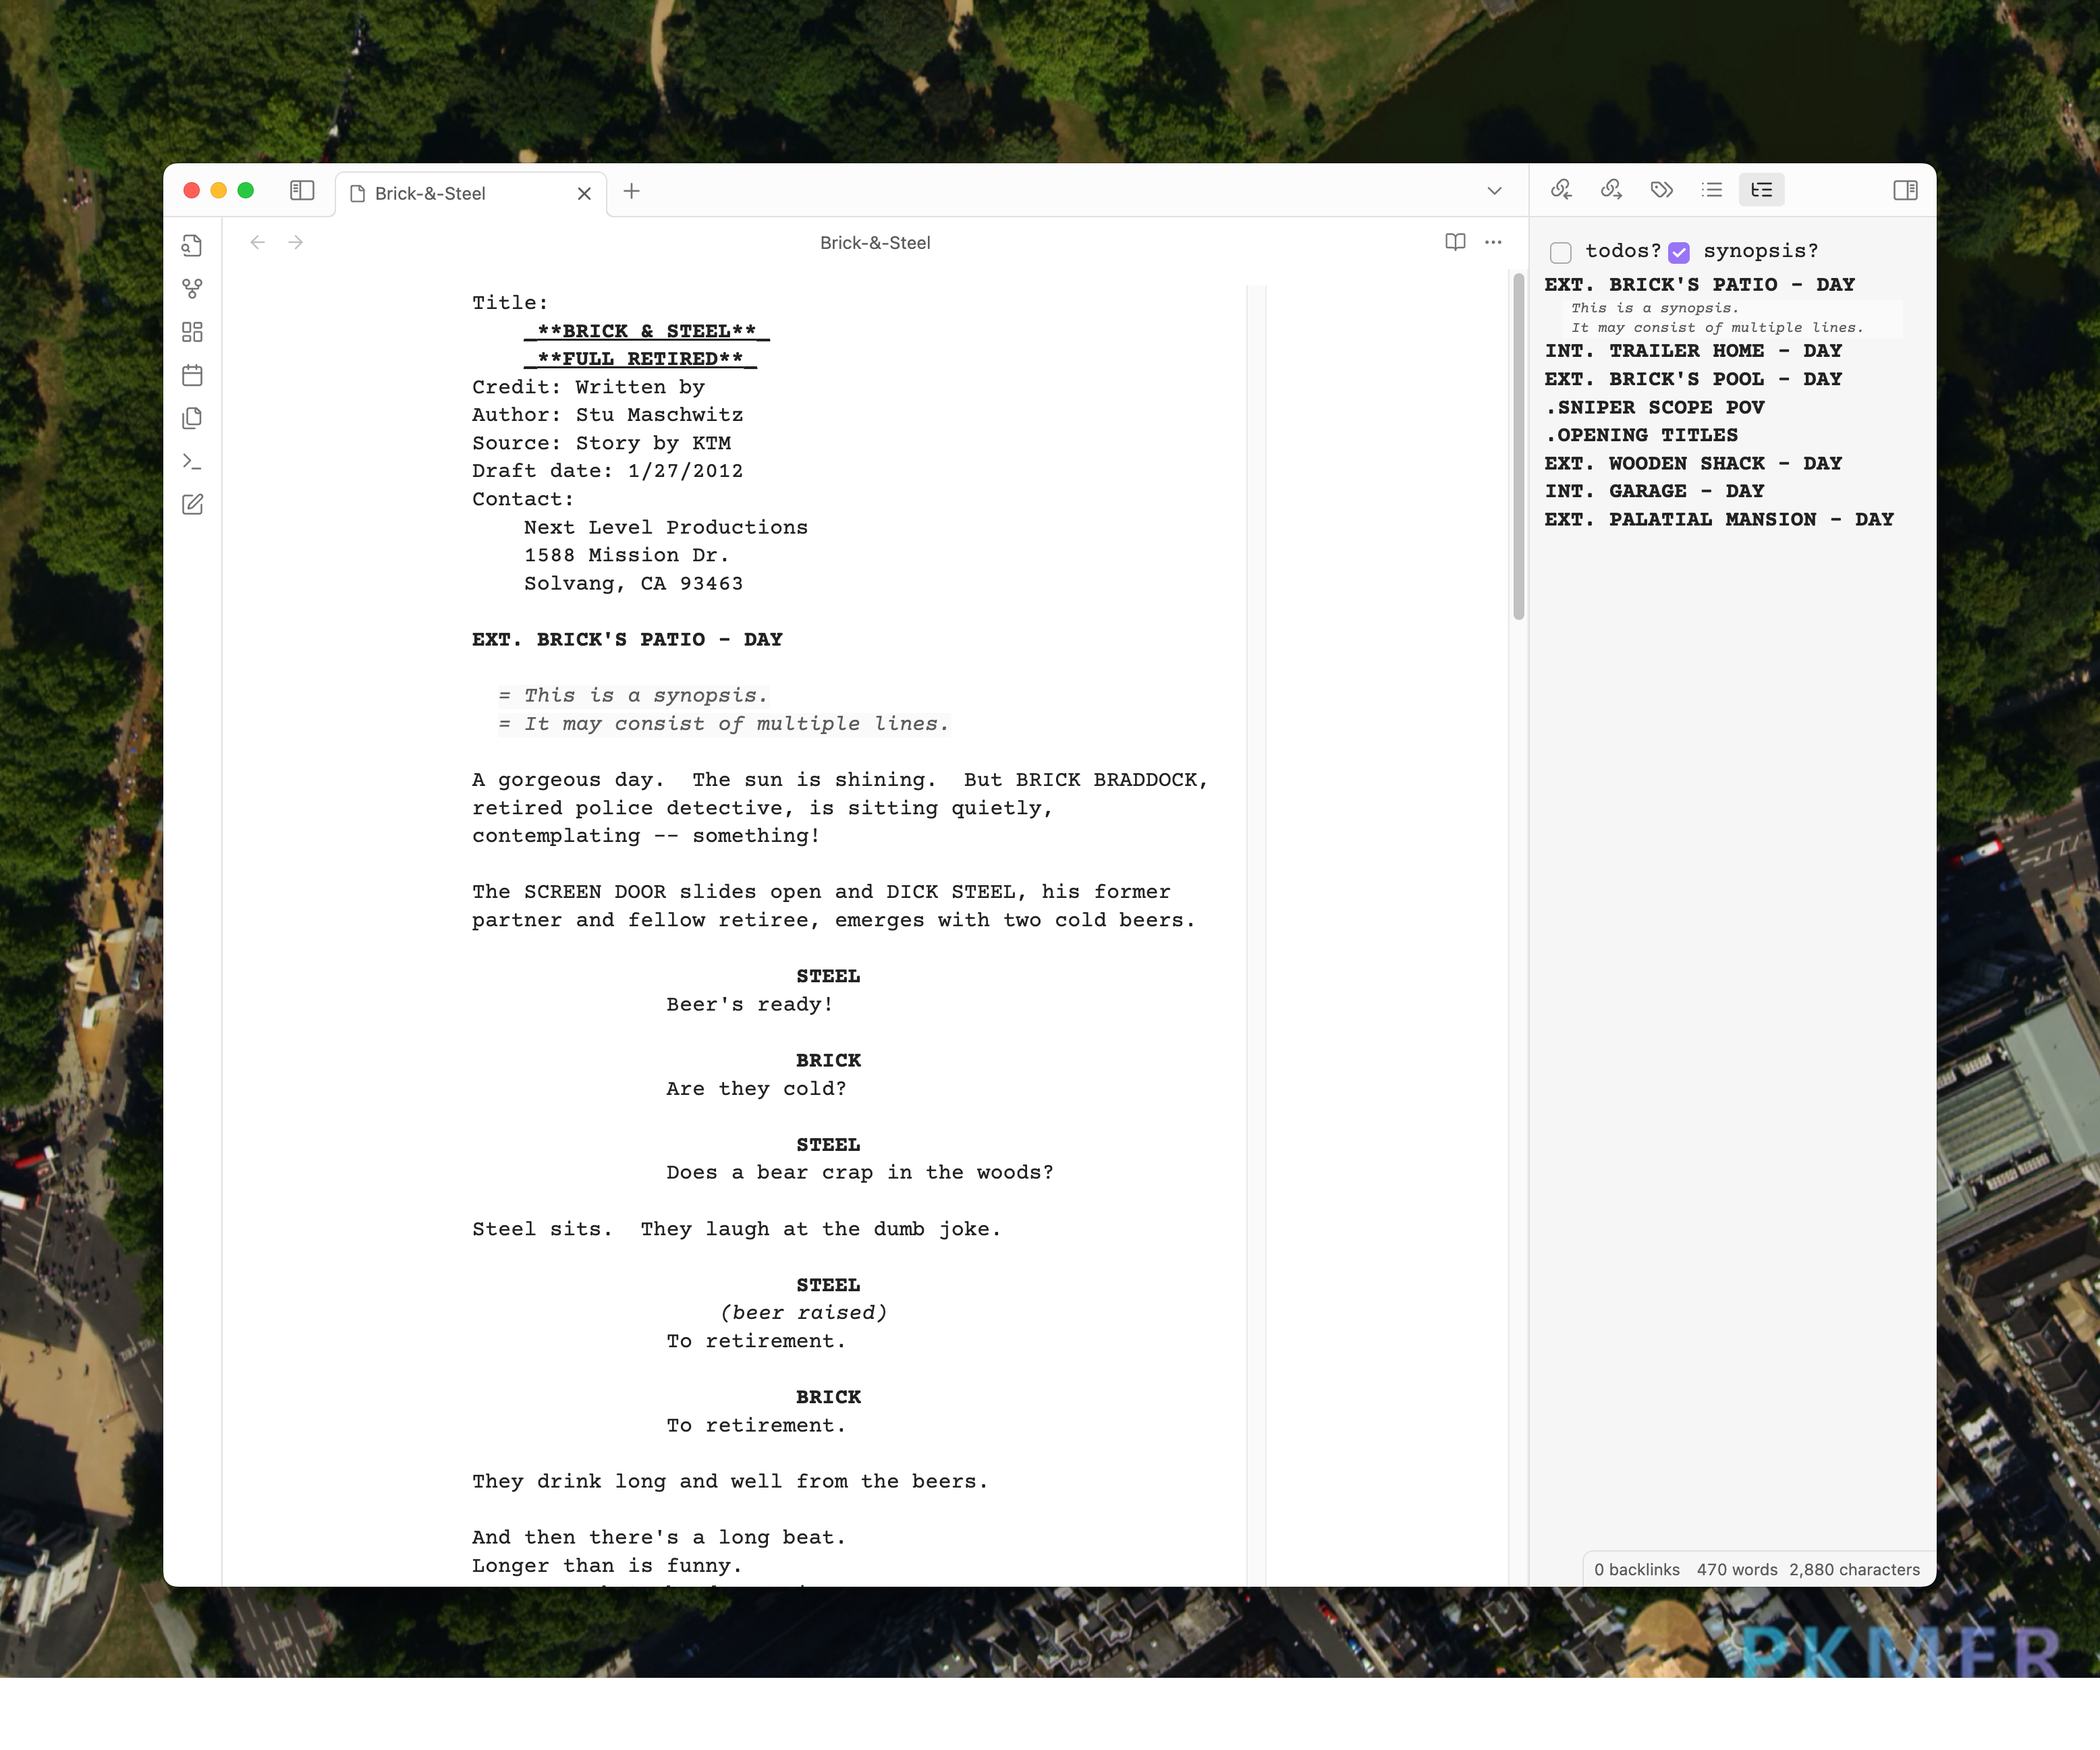Click the EXT. BRICK'S PATIO - DAY heading in editor
Screen dimensions: 2100x1750
pos(627,639)
